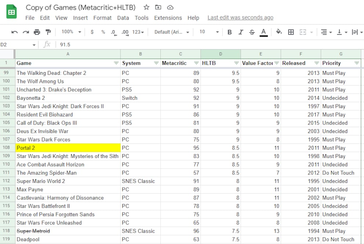Open the Metacritic column filter
The width and height of the screenshot is (364, 244).
(197, 63)
